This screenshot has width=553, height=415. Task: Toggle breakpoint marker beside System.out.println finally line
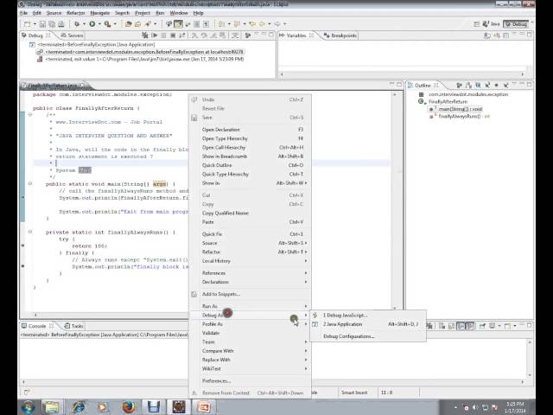click(x=23, y=266)
